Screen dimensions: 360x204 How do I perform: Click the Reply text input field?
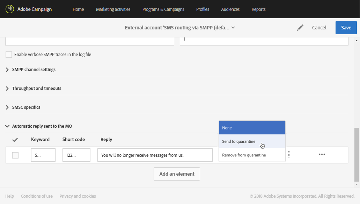point(155,155)
